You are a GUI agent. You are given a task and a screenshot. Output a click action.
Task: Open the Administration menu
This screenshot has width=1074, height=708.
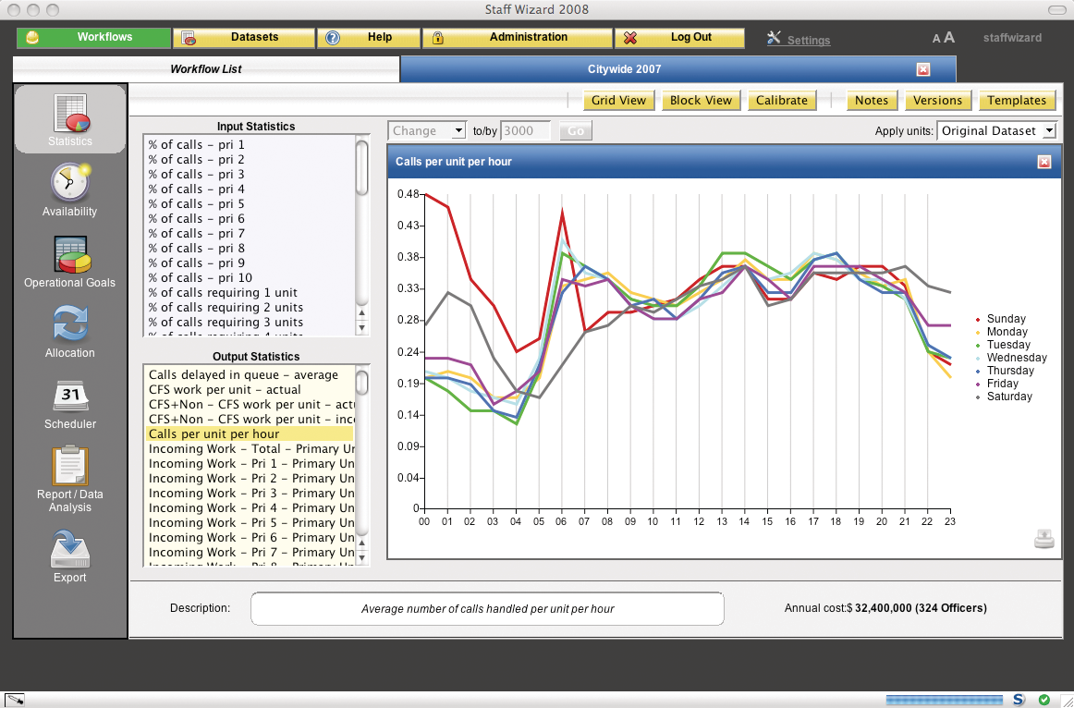[518, 38]
